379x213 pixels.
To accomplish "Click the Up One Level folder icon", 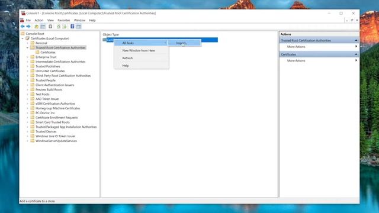I will click(37, 26).
